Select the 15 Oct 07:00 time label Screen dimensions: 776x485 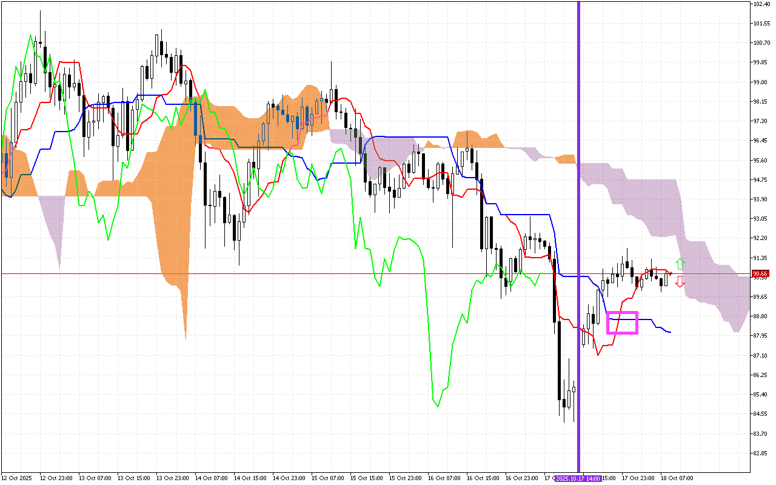327,478
